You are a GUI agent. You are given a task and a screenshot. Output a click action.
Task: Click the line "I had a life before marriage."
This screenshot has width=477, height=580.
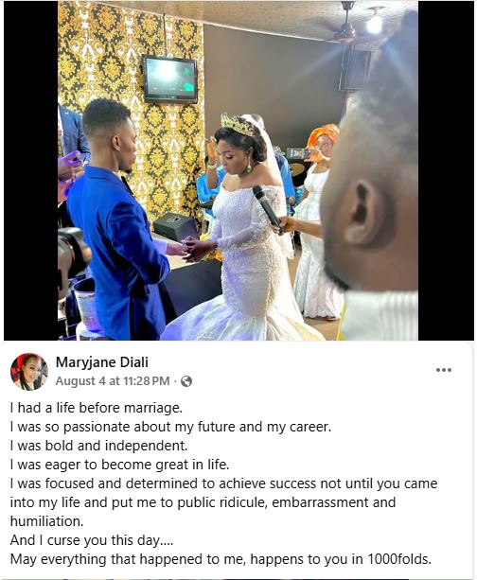coord(97,408)
